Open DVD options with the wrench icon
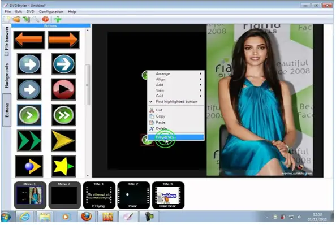 click(36, 19)
